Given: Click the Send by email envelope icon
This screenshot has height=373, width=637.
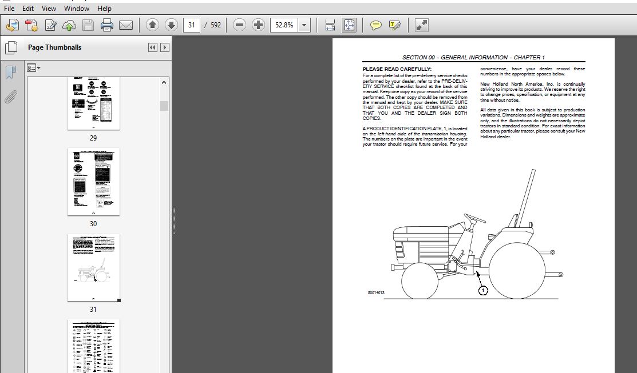Looking at the screenshot, I should pos(126,25).
